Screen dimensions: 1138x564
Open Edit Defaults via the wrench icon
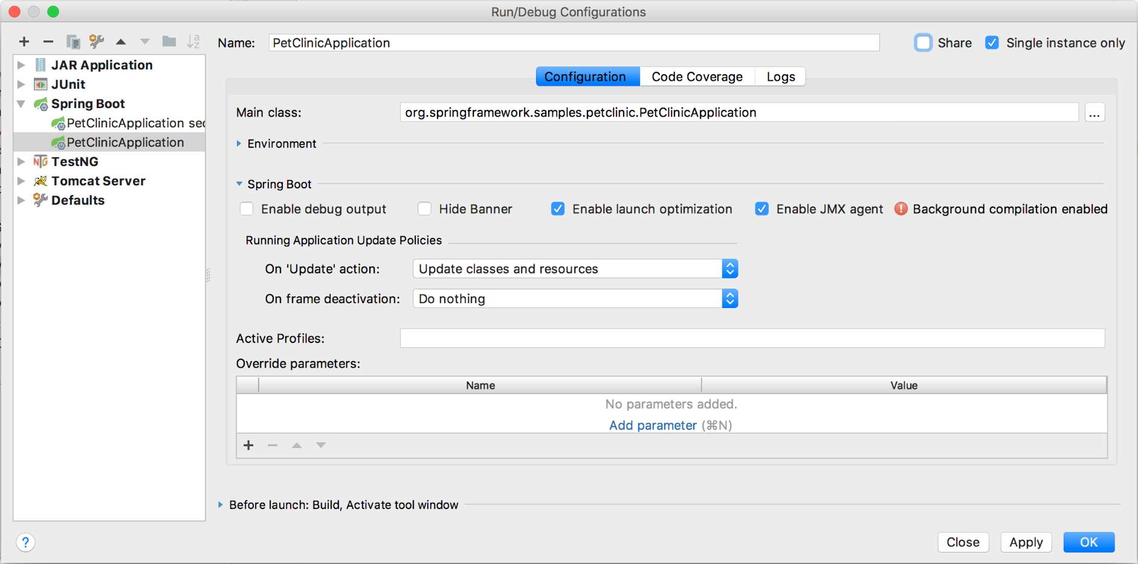96,41
